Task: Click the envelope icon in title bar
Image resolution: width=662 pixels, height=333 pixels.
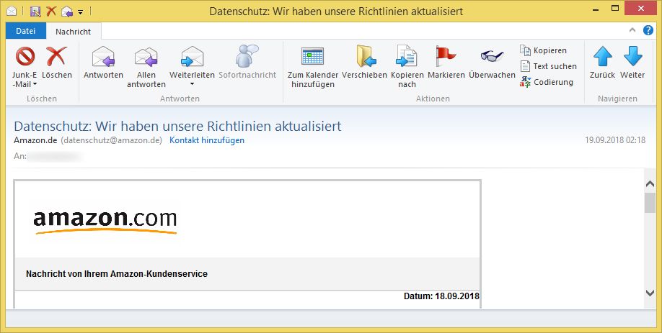Action: (12, 11)
